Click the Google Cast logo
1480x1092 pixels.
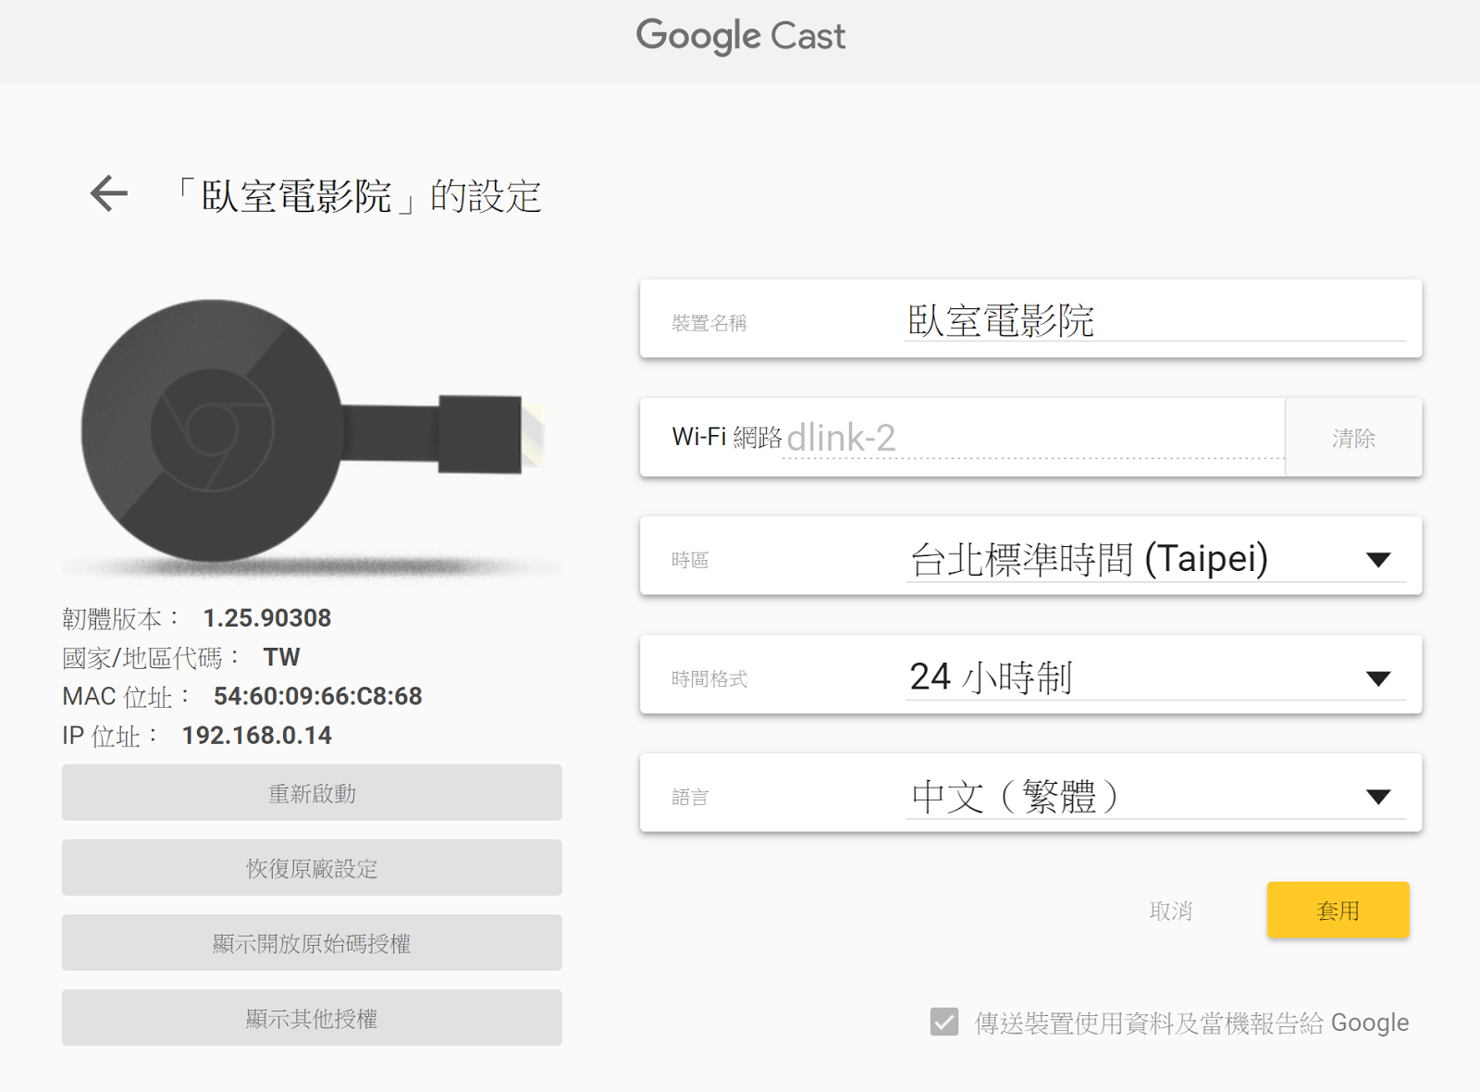tap(740, 37)
